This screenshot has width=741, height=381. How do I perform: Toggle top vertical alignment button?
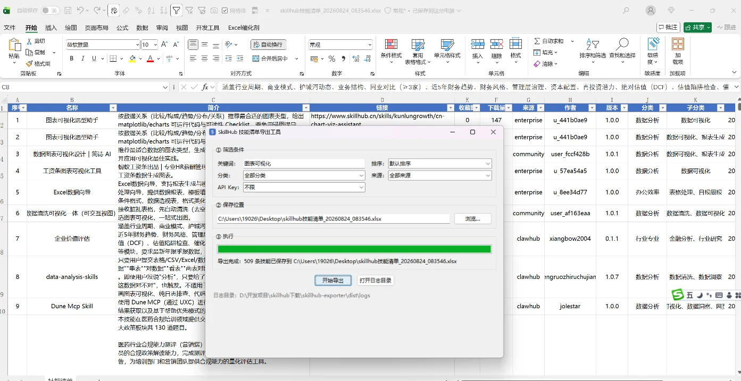[x=193, y=45]
